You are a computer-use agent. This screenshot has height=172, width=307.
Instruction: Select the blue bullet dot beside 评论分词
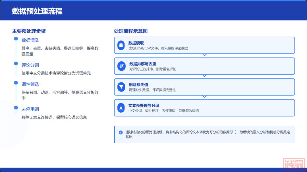[16, 63]
